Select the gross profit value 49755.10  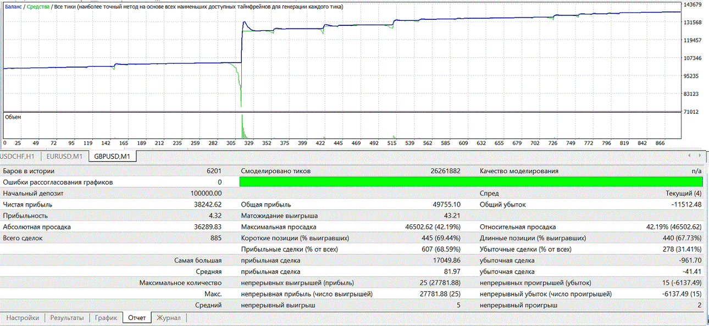tap(446, 205)
